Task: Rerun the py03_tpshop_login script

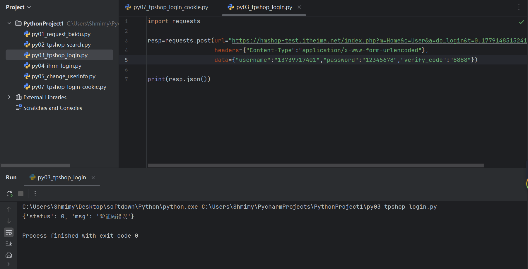Action: [x=9, y=194]
